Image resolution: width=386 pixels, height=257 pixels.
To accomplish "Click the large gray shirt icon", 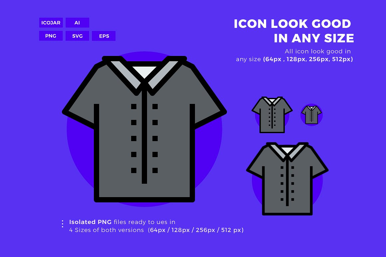I will 144,129.
